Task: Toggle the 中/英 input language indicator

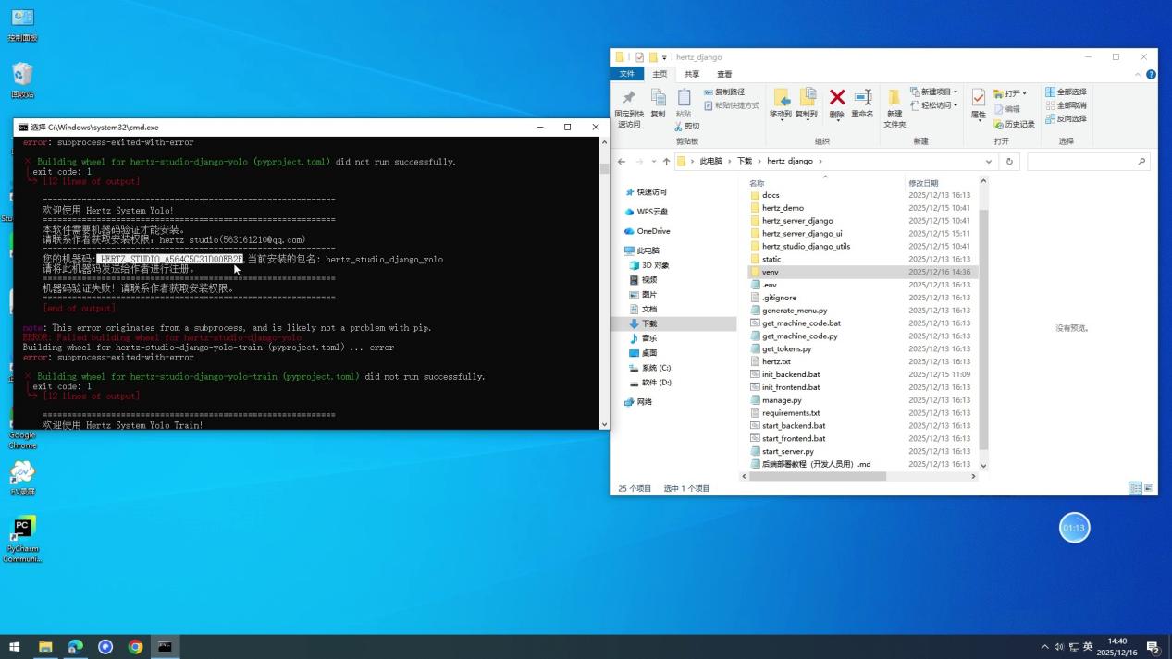Action: pos(1088,647)
